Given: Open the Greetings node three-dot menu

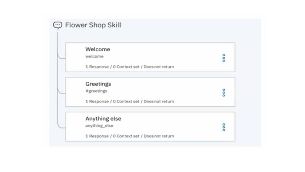Looking at the screenshot, I should [224, 92].
